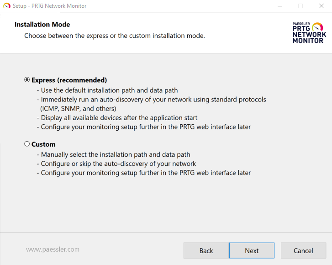Click the maximize window button
The height and width of the screenshot is (265, 332).
[x=300, y=6]
